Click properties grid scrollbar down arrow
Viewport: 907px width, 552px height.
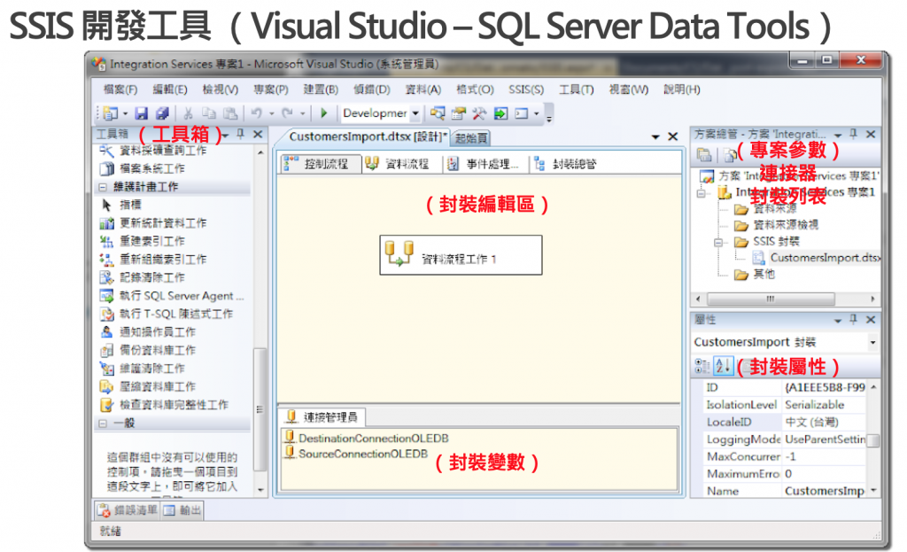click(872, 490)
